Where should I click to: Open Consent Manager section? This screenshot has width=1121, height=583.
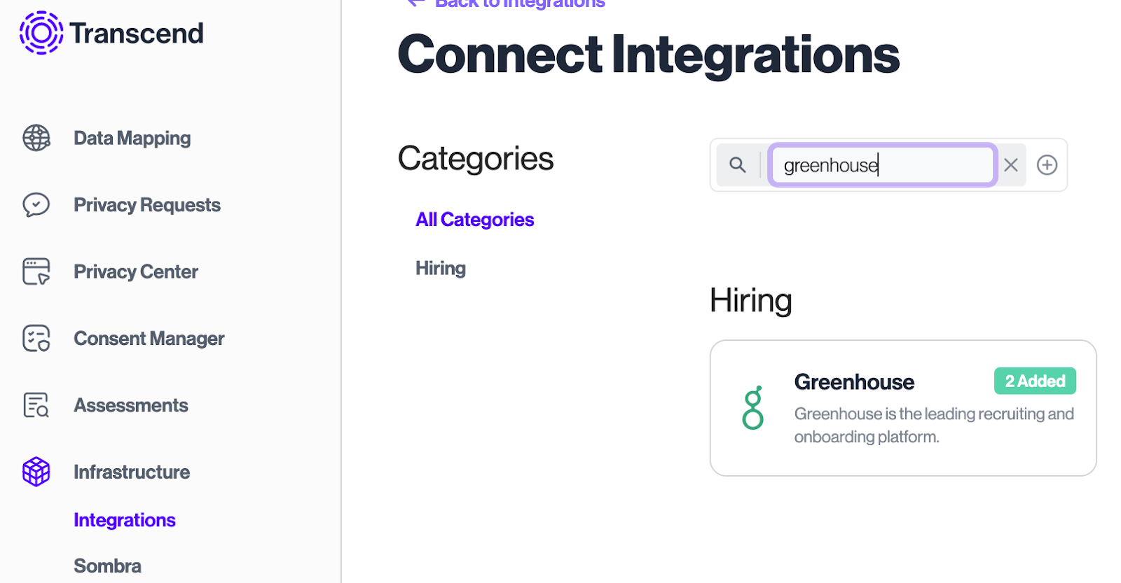149,338
